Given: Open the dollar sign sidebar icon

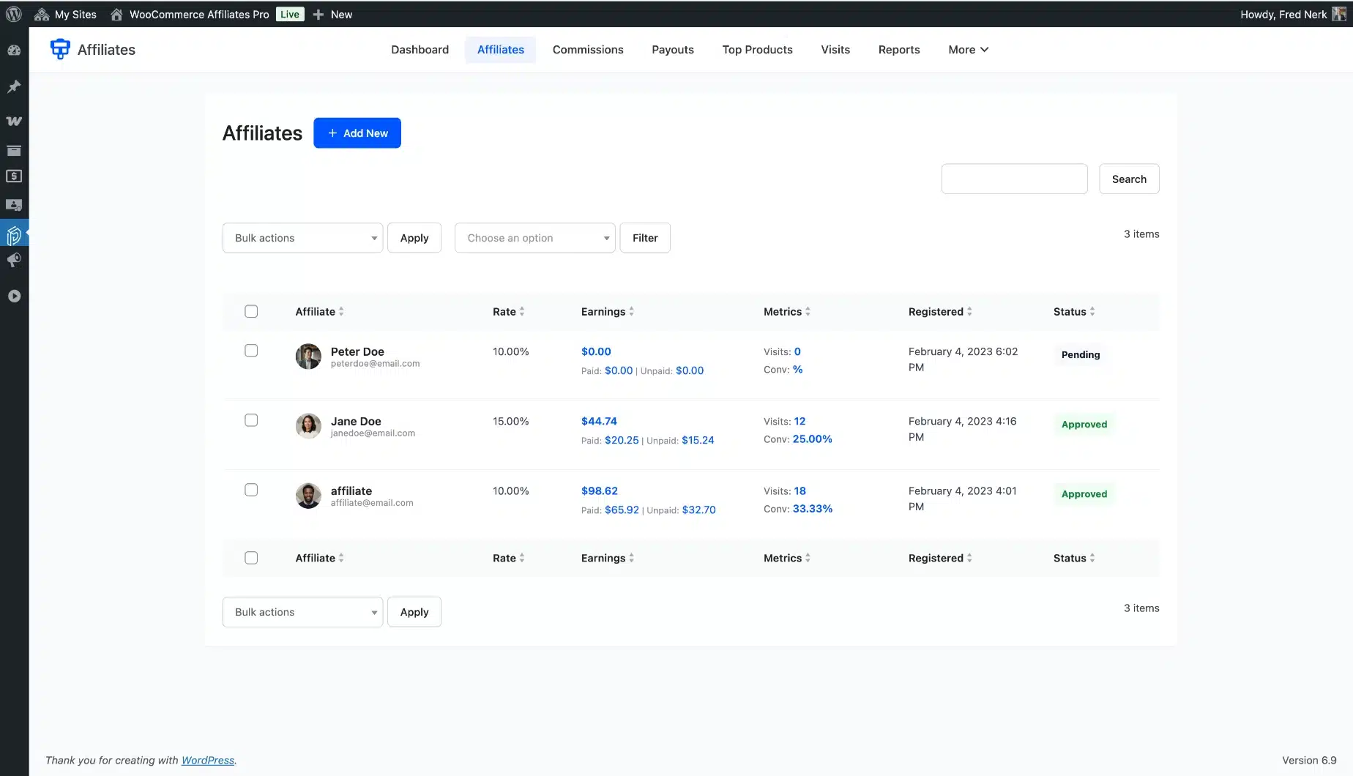Looking at the screenshot, I should tap(14, 176).
